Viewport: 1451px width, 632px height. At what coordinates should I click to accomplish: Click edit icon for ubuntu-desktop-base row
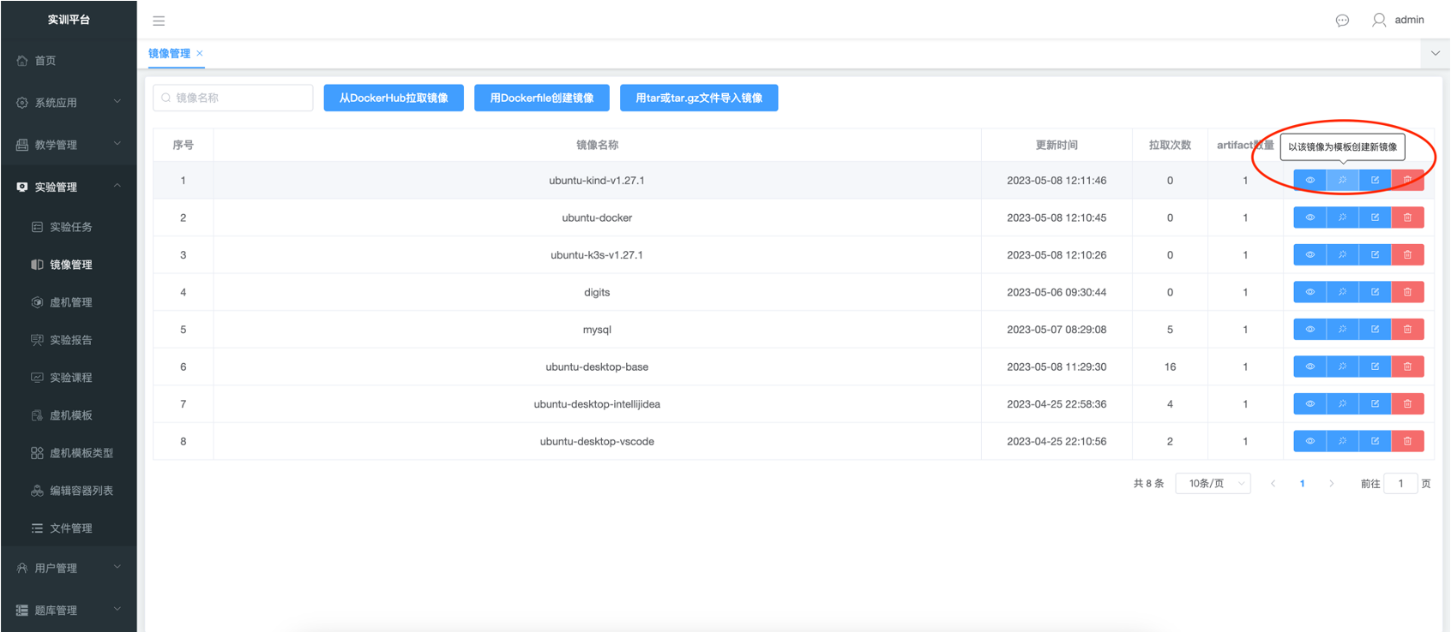point(1375,367)
